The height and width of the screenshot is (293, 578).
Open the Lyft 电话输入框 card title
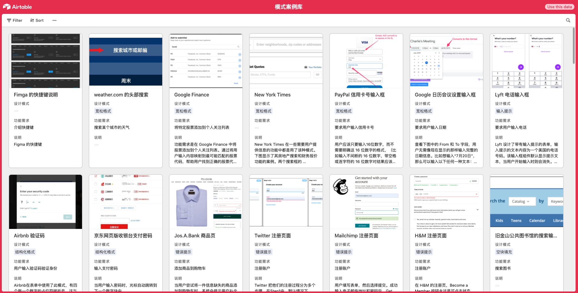[512, 95]
